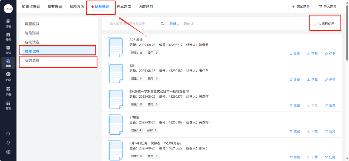349x161 pixels.
Task: Switch to the 校本题库 tab
Action: 124,7
